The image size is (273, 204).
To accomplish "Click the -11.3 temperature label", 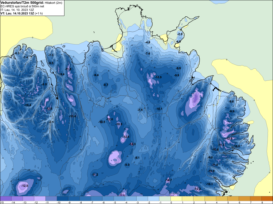I will coord(221,145).
